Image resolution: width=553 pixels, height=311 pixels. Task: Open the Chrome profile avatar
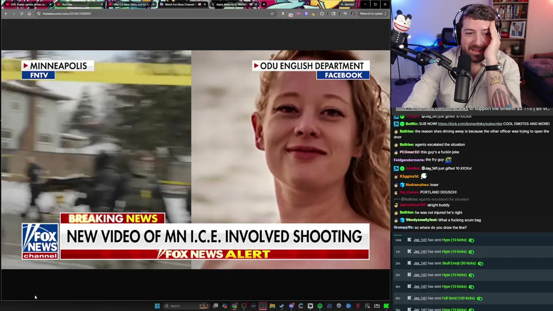[x=353, y=13]
